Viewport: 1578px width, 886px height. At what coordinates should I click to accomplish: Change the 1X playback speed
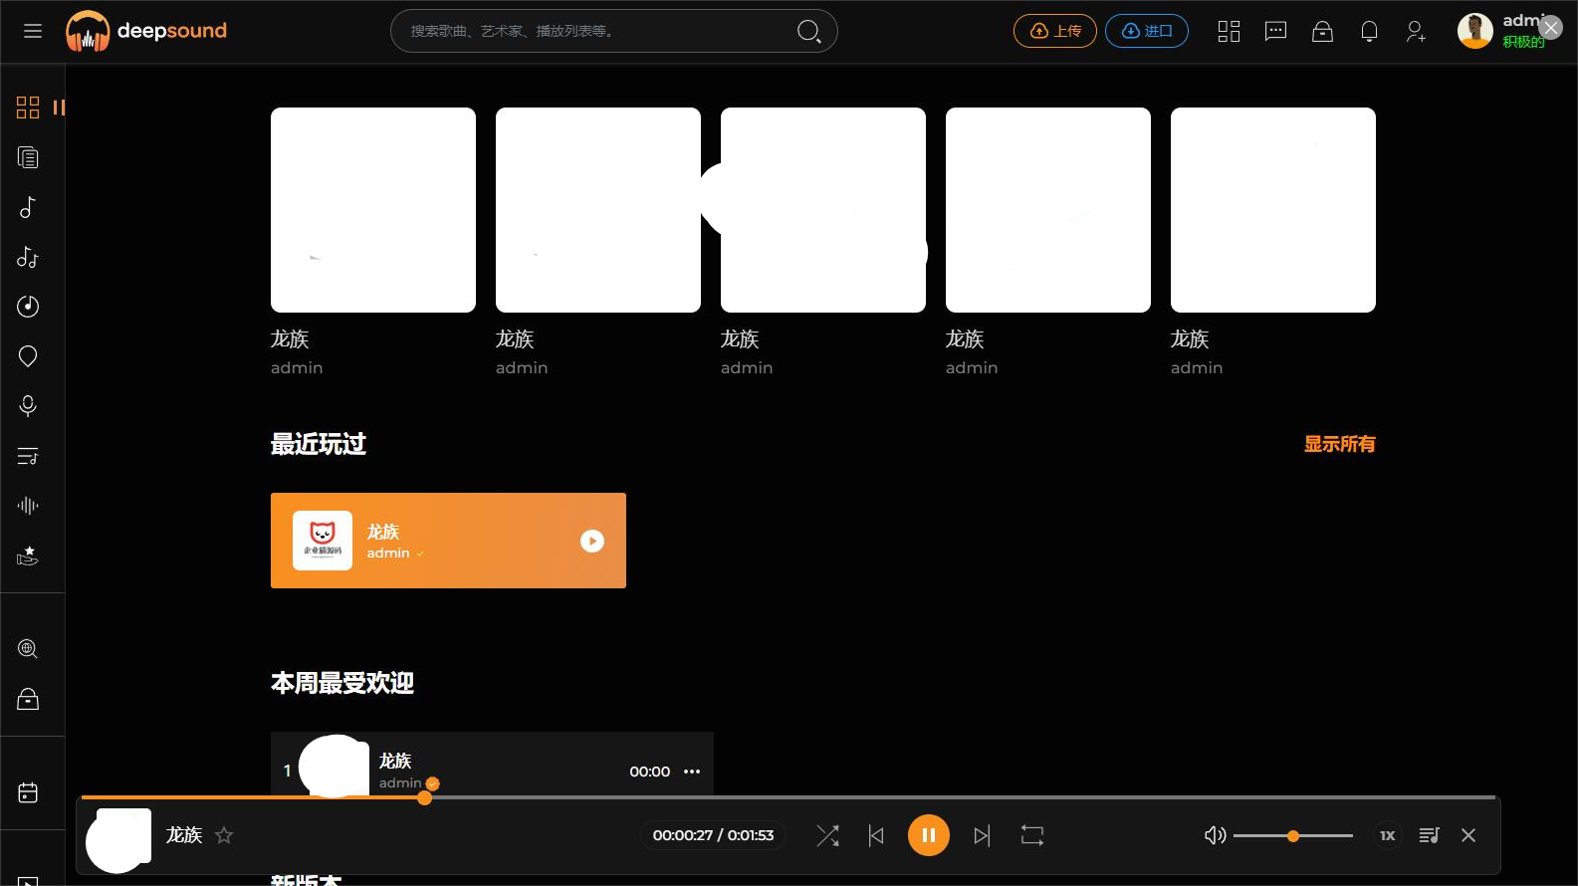point(1387,835)
